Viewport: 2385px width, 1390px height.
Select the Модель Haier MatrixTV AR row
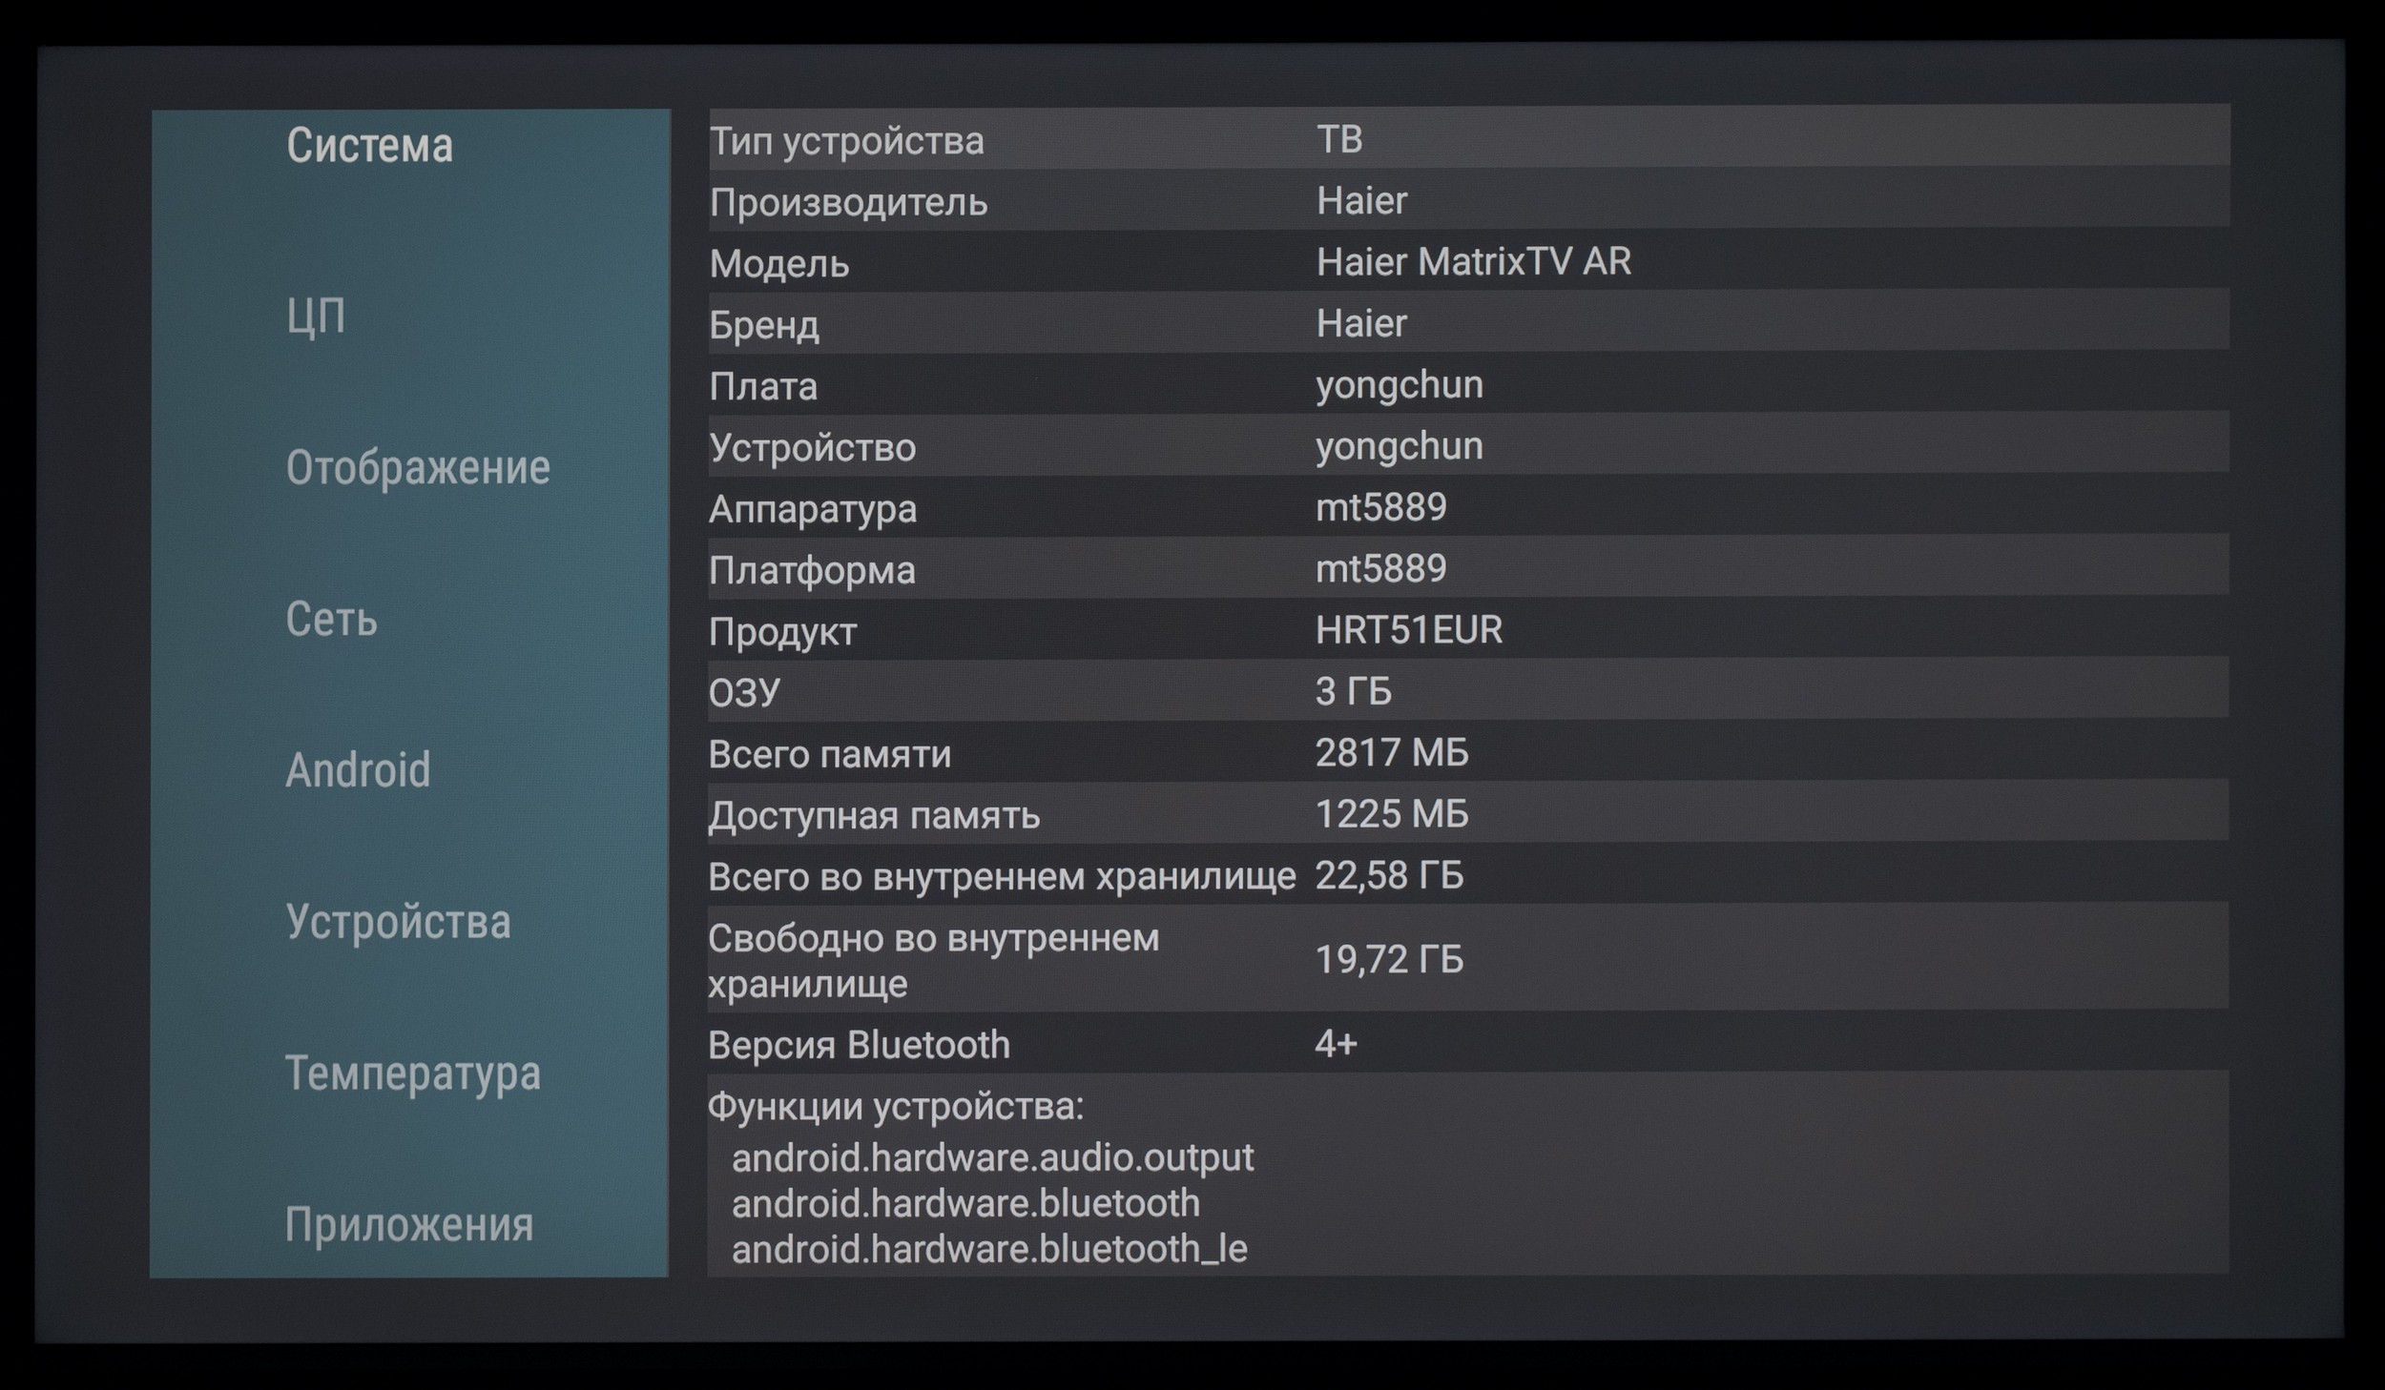(x=1467, y=262)
